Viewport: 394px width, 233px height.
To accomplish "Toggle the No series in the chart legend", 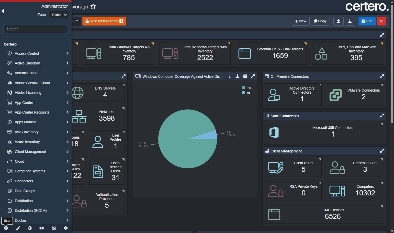I will [246, 93].
